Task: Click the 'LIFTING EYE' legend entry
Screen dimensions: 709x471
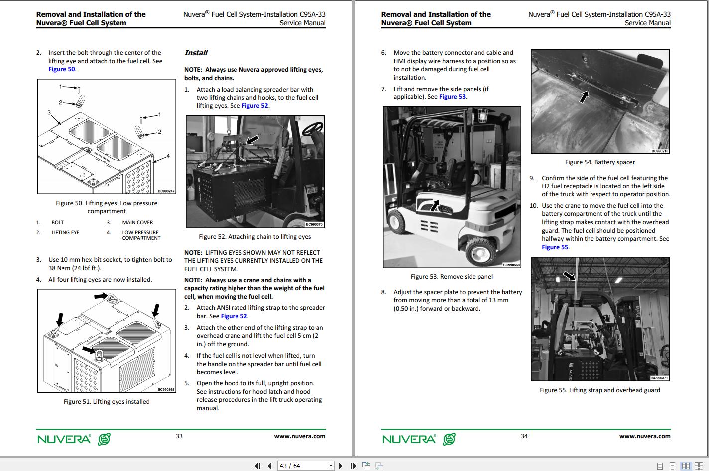Action: [65, 233]
